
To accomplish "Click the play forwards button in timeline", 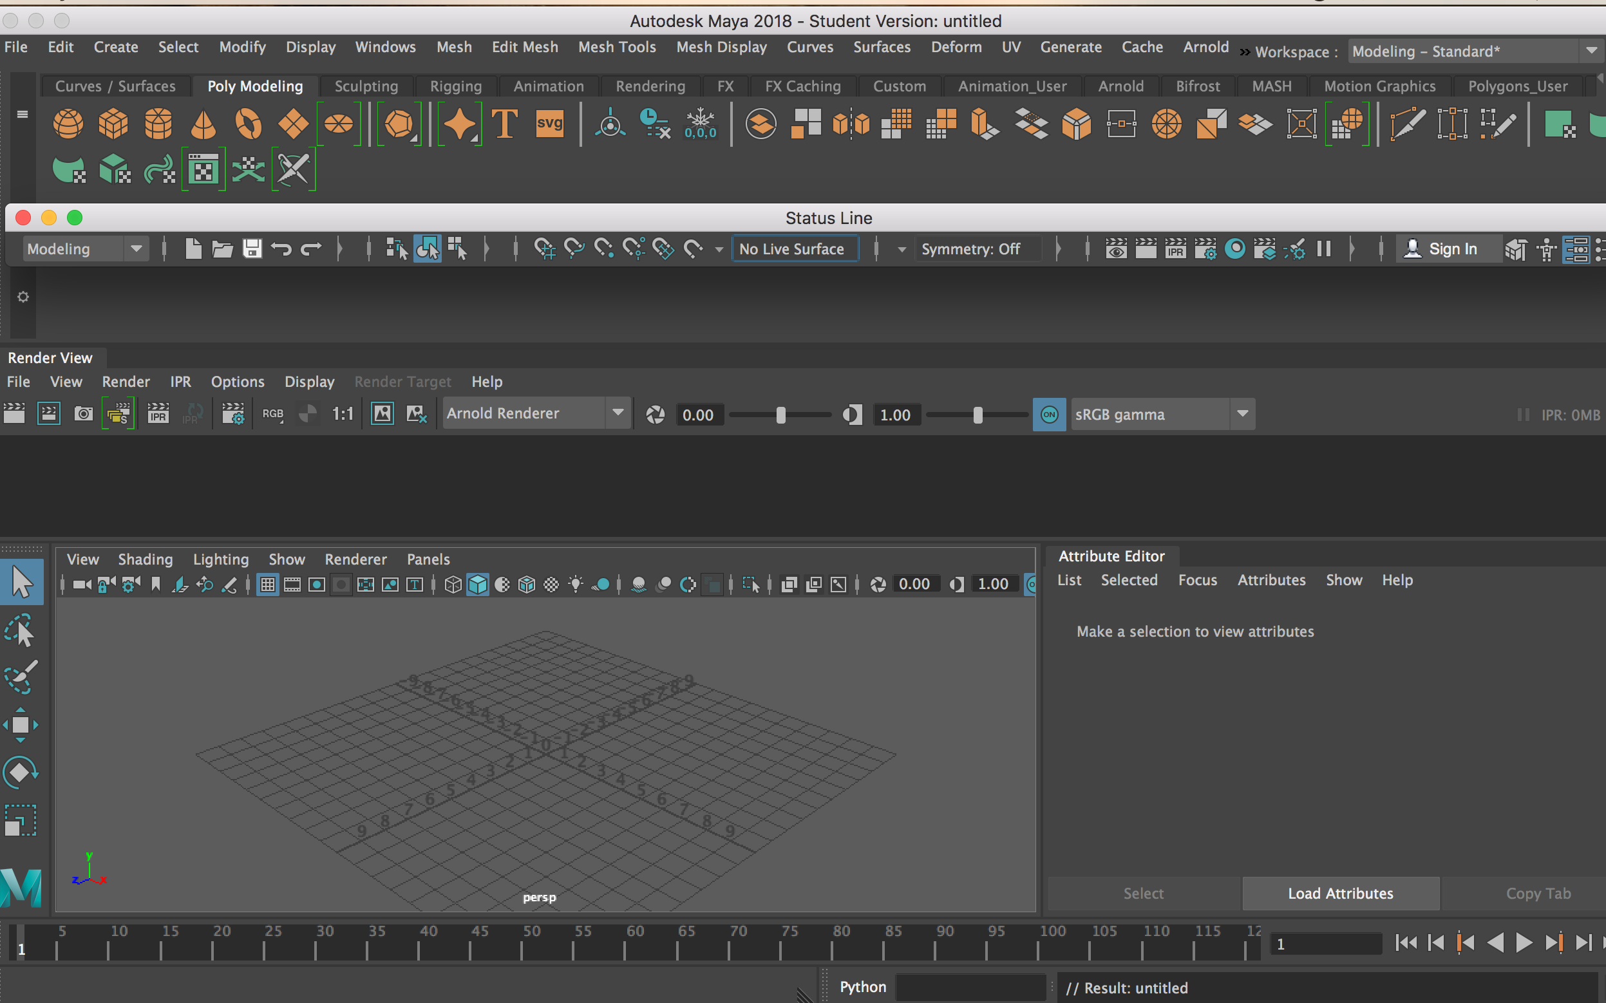I will point(1523,942).
